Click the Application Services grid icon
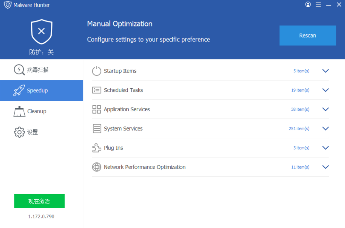 (96, 109)
